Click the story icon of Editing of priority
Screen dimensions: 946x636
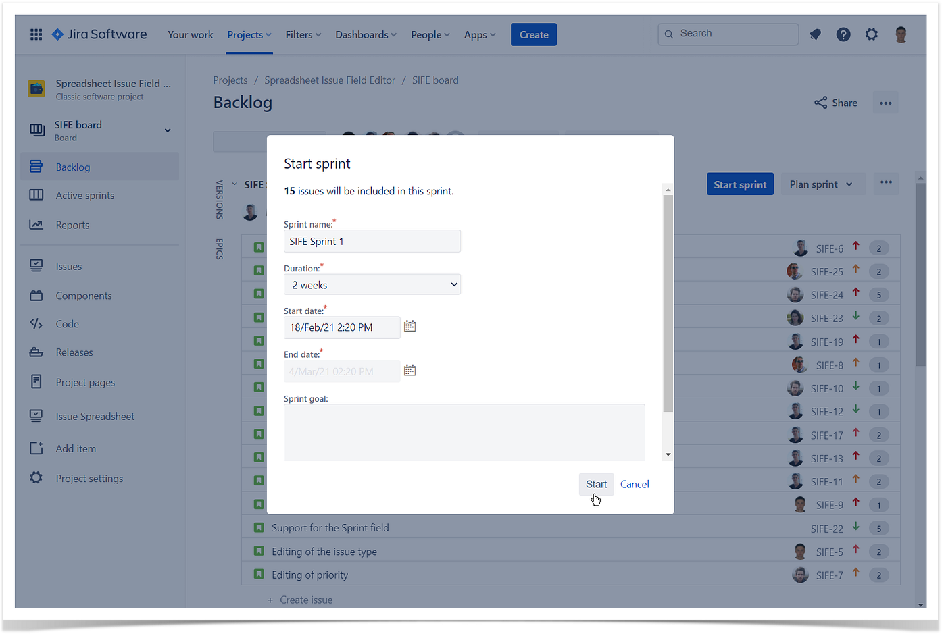coord(259,574)
